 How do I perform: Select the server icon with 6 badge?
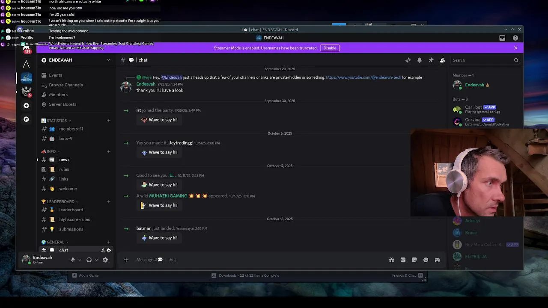[x=26, y=92]
